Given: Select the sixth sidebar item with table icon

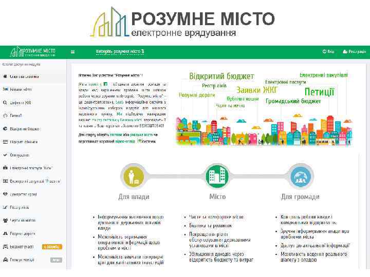Looking at the screenshot, I should [x=33, y=142].
